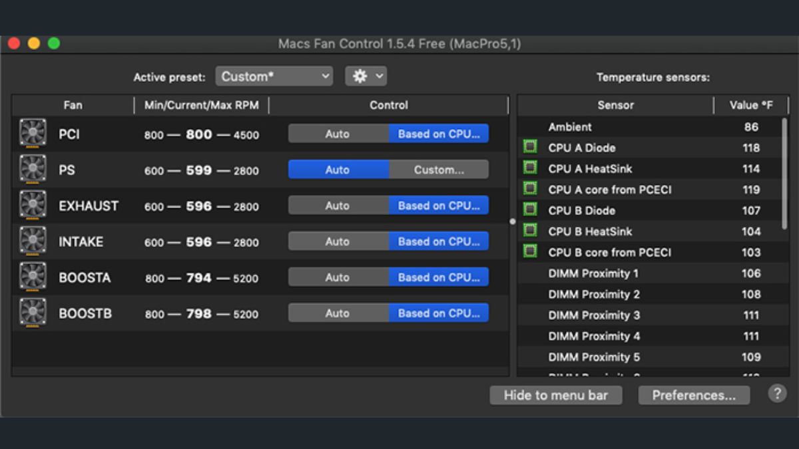This screenshot has height=449, width=799.
Task: Click the PCI fan icon
Action: click(x=33, y=133)
